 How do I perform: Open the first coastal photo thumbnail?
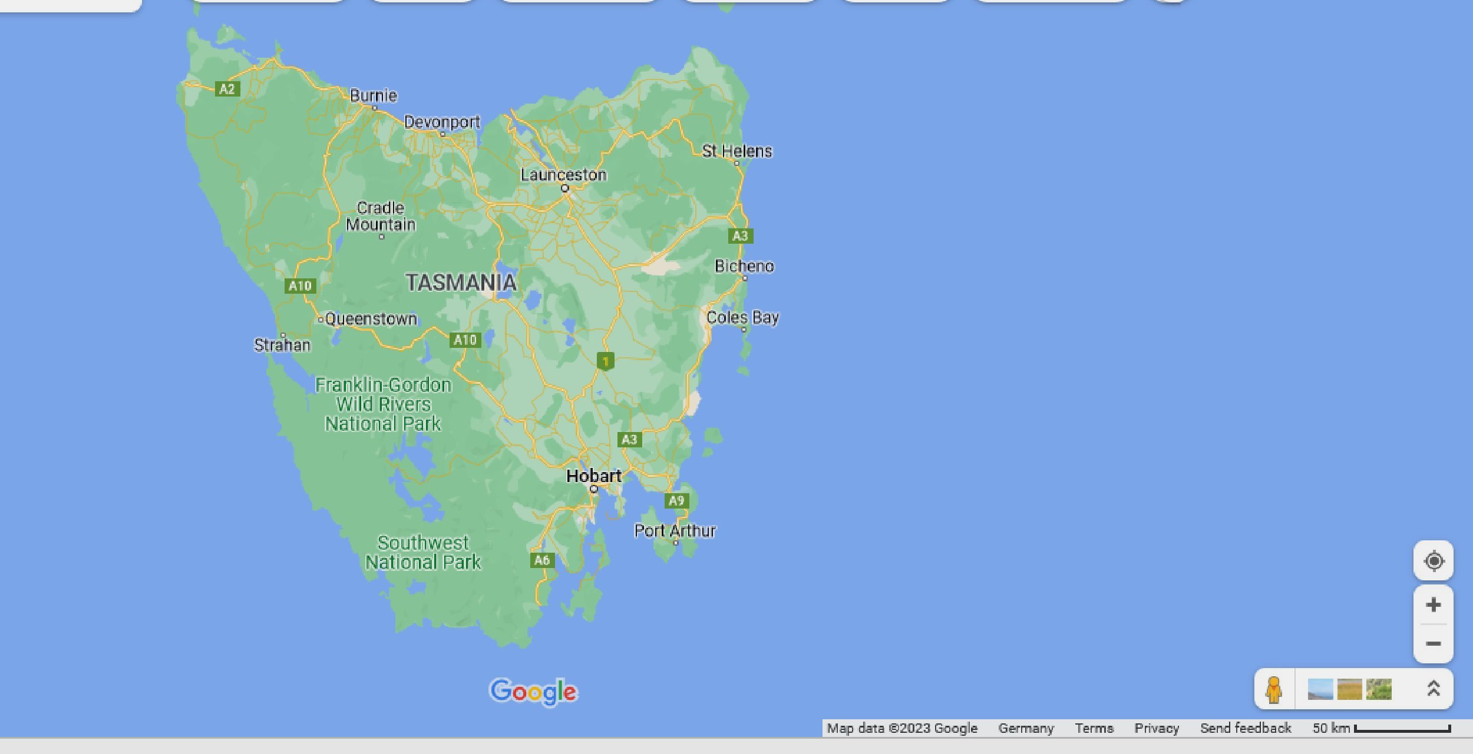(1320, 689)
